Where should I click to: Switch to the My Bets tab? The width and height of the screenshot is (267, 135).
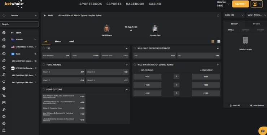(x=257, y=24)
